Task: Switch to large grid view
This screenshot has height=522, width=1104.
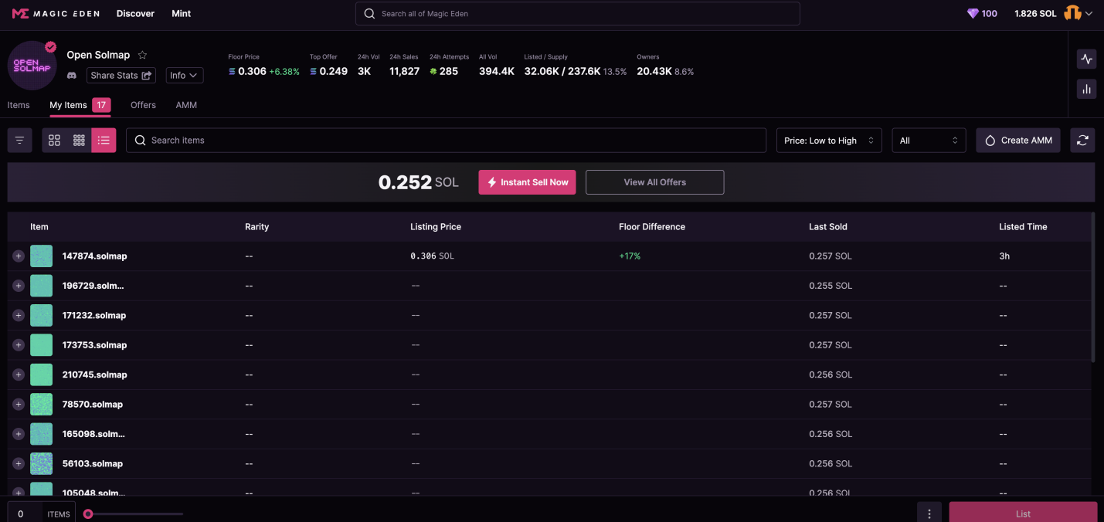Action: 54,141
